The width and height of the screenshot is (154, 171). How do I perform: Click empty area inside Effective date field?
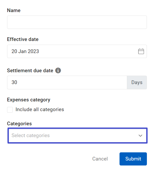point(87,51)
